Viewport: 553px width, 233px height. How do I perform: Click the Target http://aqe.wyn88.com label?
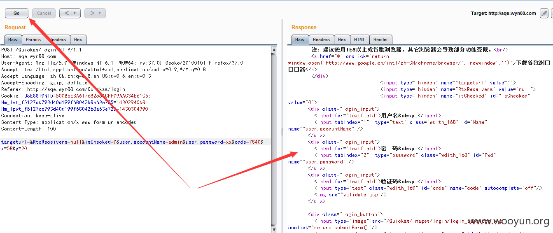pos(504,13)
